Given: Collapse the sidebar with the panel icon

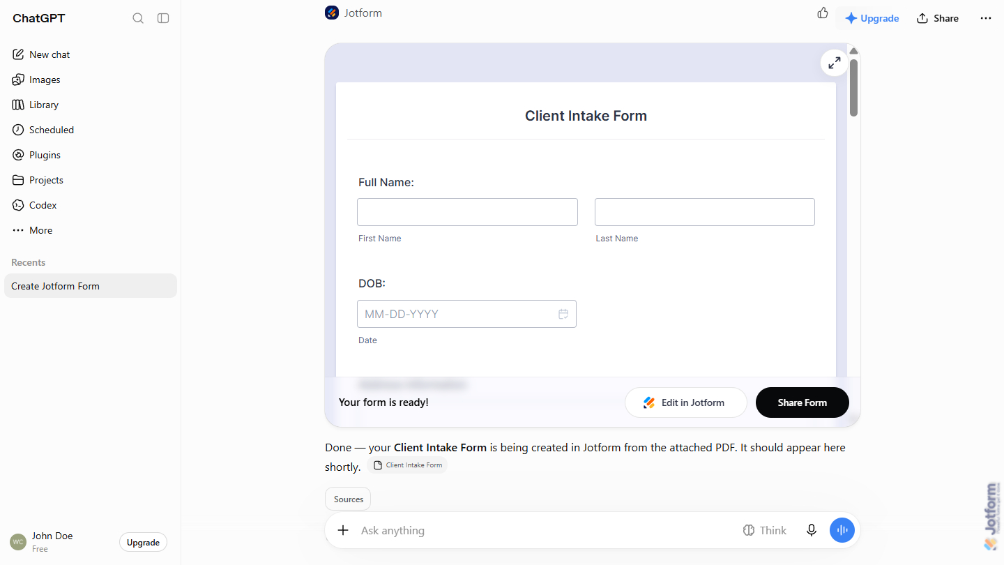Looking at the screenshot, I should (163, 18).
